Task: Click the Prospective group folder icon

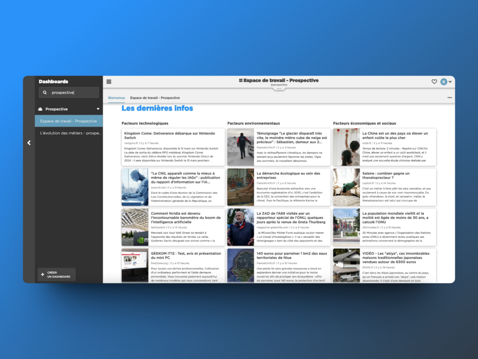Action: (40, 109)
